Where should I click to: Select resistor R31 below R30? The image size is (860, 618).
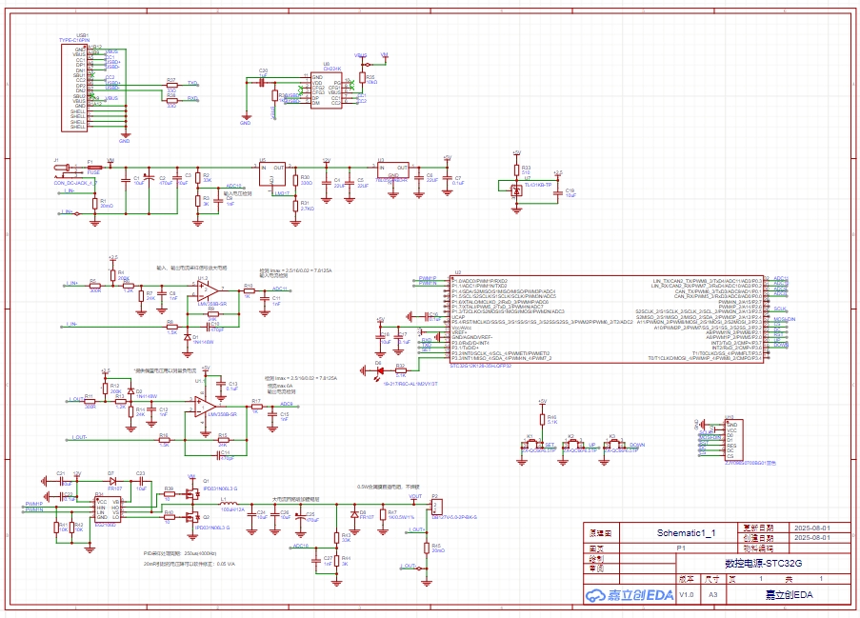click(x=295, y=206)
